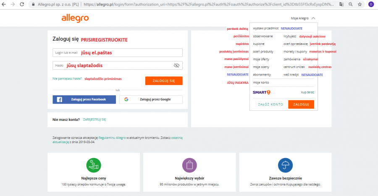Click the Największy wybór heading
378x196 pixels.
[189, 178]
